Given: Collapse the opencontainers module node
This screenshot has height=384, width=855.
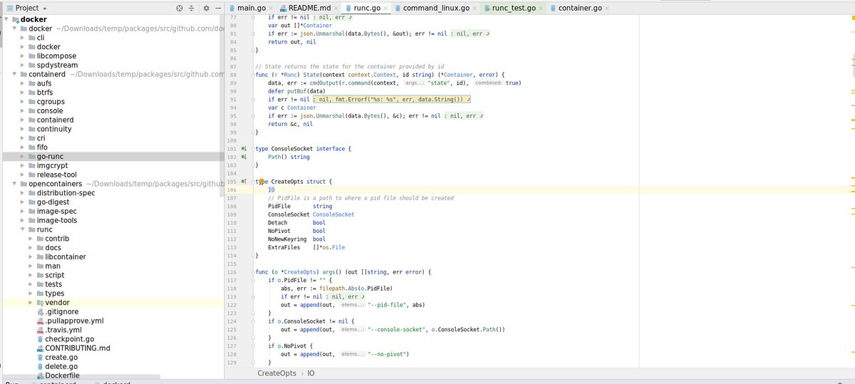Looking at the screenshot, I should coord(15,184).
